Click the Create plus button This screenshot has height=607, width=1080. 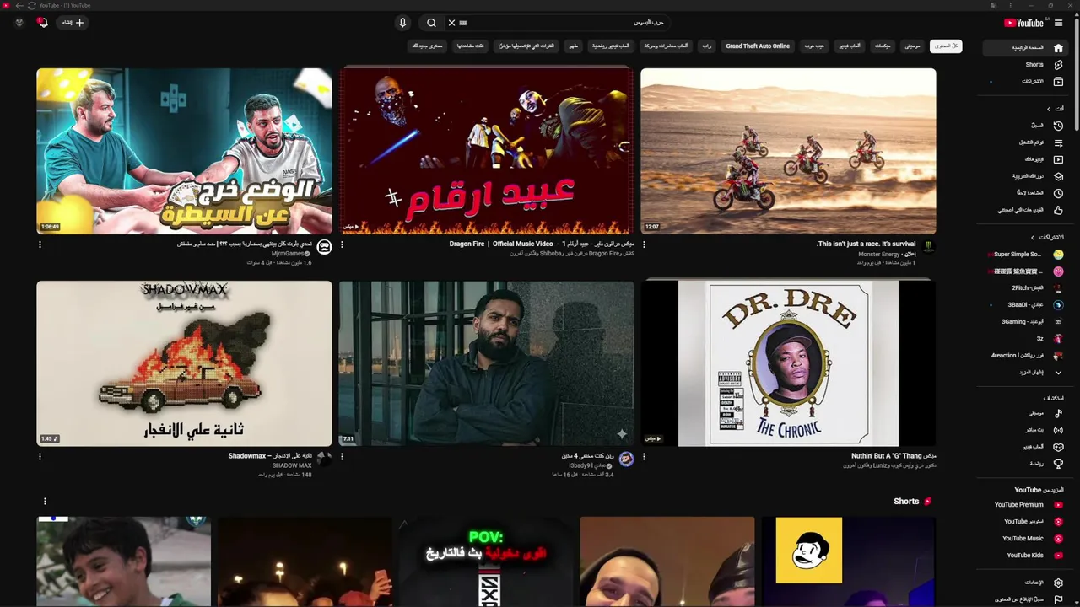(72, 23)
